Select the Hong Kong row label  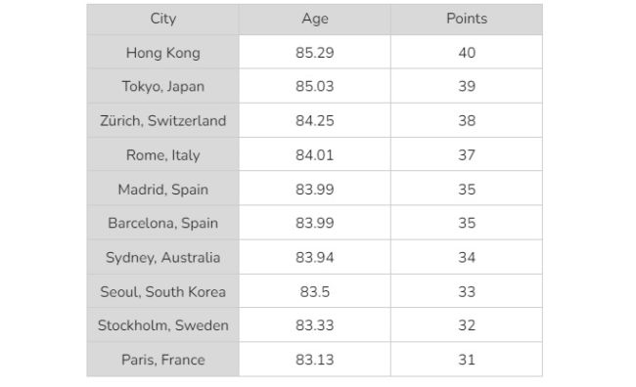click(x=162, y=52)
